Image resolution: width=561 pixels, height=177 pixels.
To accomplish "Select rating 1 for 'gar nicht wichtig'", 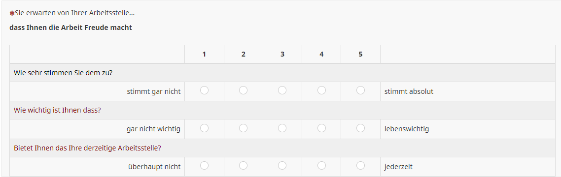I will [x=204, y=128].
